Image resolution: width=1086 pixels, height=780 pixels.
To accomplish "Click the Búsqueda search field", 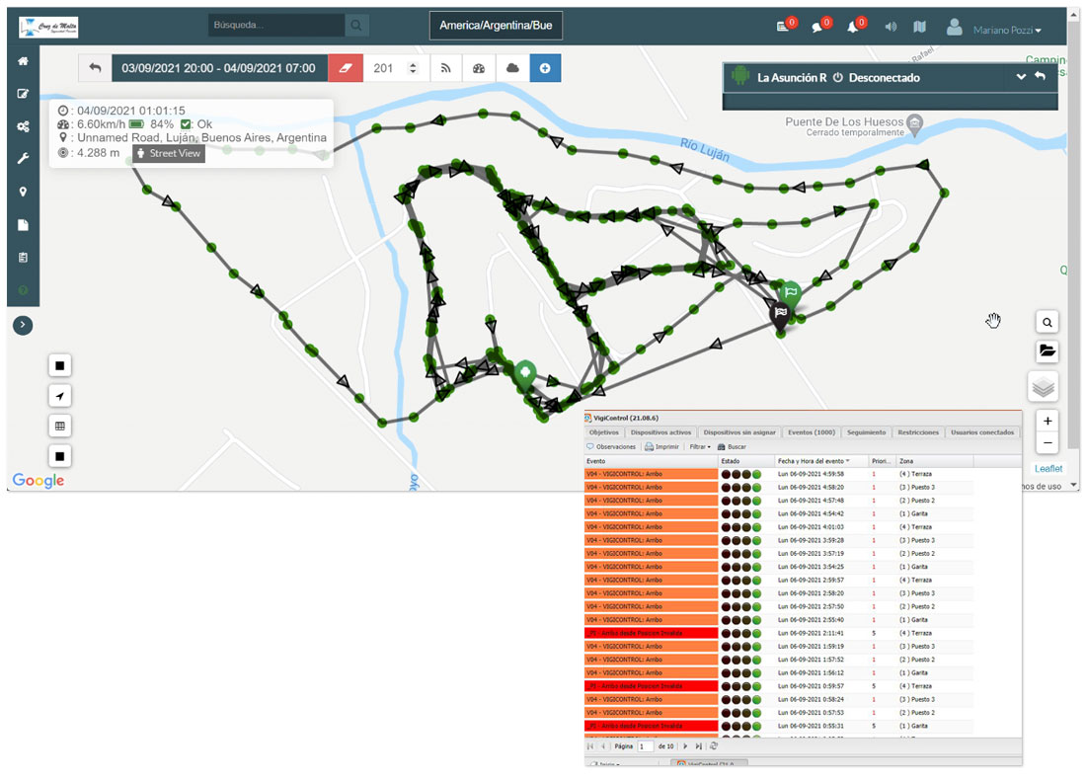I will point(276,25).
